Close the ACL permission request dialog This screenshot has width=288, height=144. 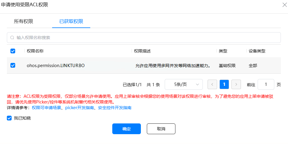pos(284,4)
